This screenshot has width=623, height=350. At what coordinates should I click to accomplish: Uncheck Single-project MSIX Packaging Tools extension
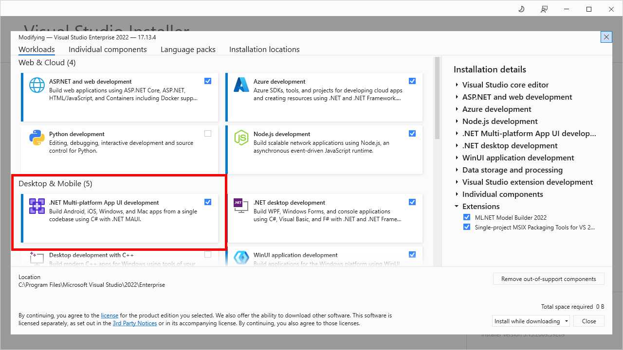(x=467, y=227)
